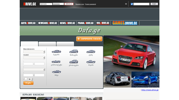Toggle the checkbox beside the 30 dropdown
Screen dimensions: 179x100
coord(26,79)
